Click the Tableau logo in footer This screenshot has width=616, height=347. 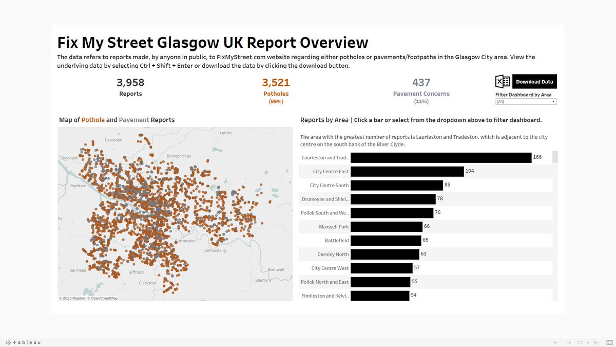[23, 342]
